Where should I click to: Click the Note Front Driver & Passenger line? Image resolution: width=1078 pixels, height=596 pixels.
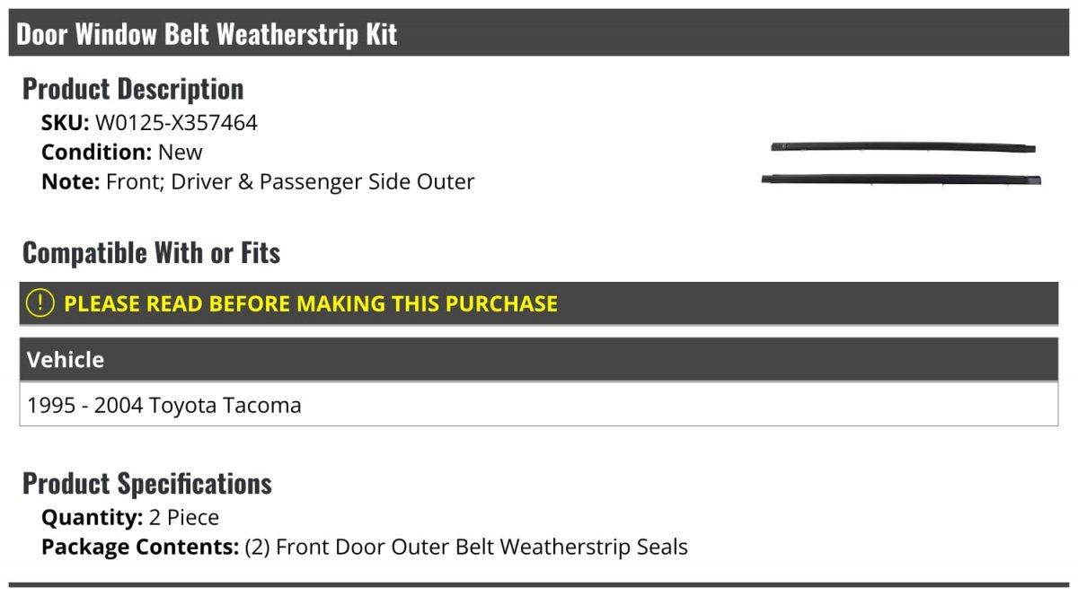click(x=258, y=181)
